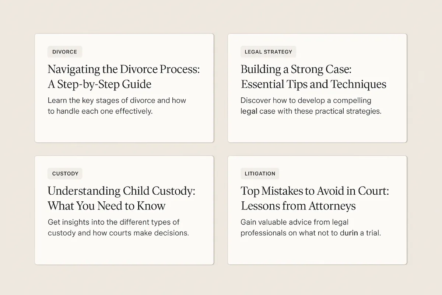Click the LEGAL STRATEGY category tag
The width and height of the screenshot is (442, 295).
[x=268, y=52]
